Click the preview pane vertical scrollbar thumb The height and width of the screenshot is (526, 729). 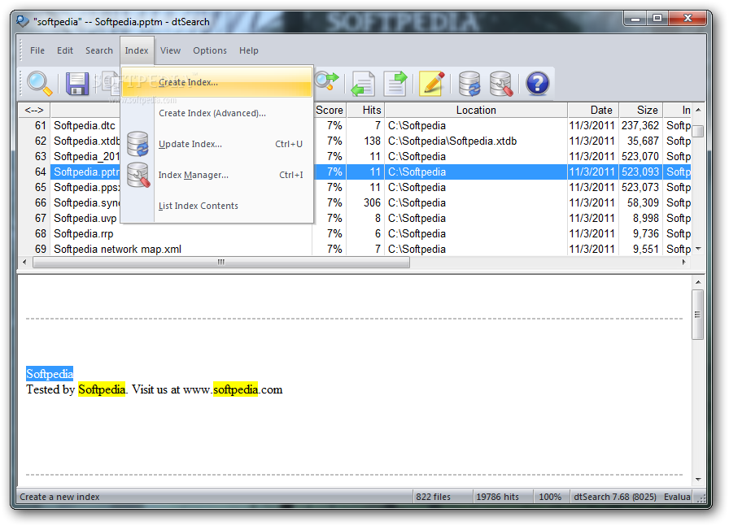[x=697, y=315]
